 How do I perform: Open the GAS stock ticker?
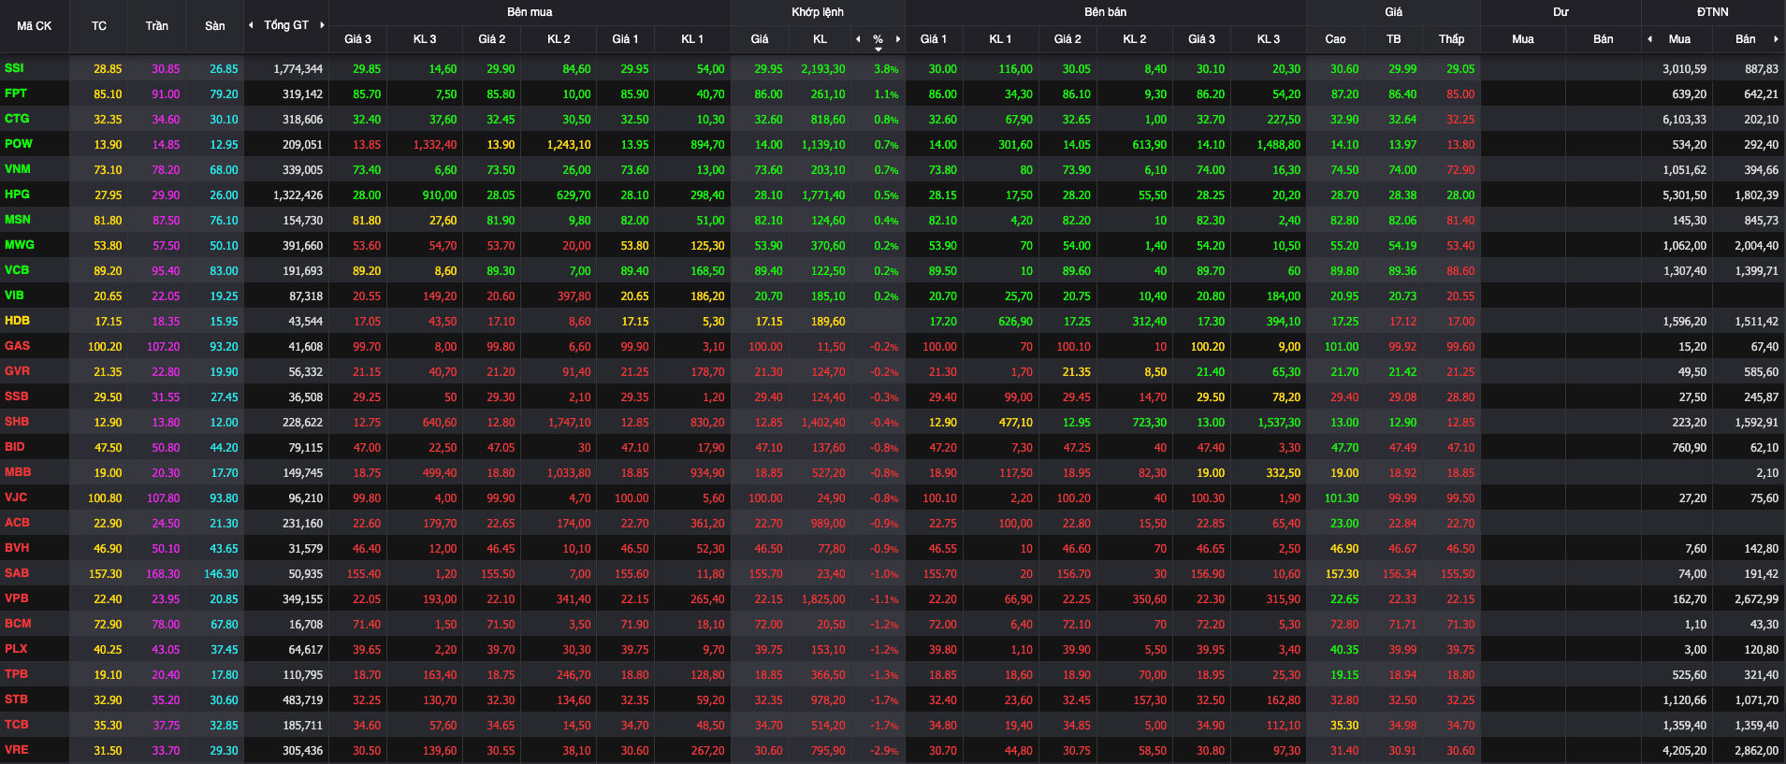click(x=17, y=346)
